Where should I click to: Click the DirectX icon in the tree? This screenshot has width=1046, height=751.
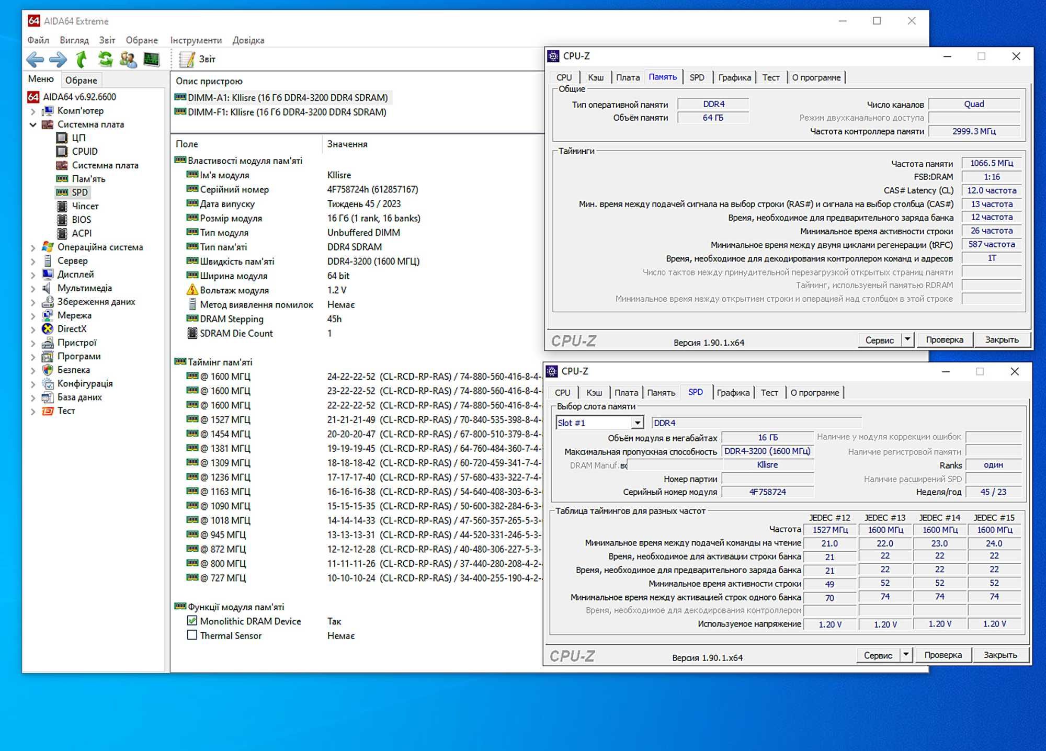[x=48, y=328]
